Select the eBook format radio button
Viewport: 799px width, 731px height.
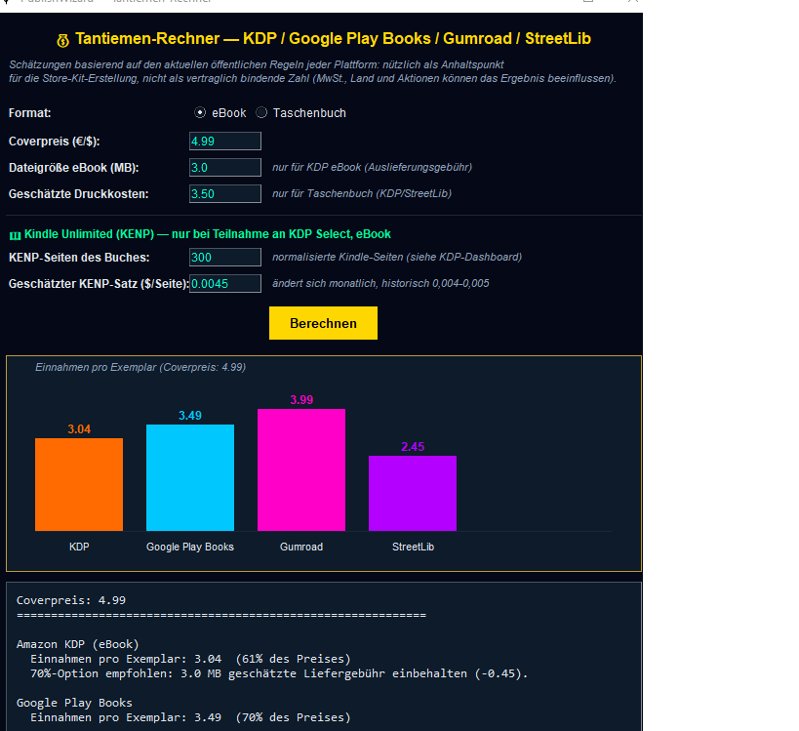200,112
